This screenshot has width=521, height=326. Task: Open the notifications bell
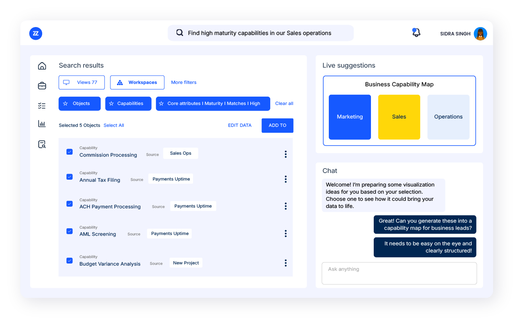[416, 33]
